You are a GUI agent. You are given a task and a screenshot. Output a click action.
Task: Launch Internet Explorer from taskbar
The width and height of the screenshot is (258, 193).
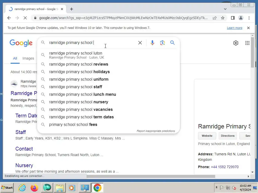22,187
